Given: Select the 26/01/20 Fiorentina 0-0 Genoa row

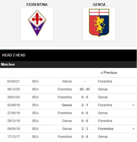Looking at the screenshot, I should 68,97.
